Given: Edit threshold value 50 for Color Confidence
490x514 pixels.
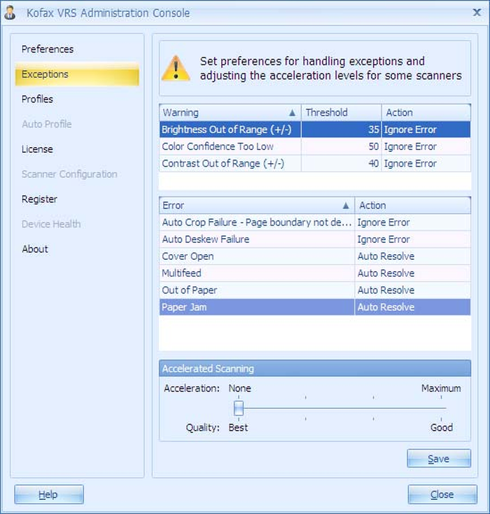Looking at the screenshot, I should click(x=341, y=146).
